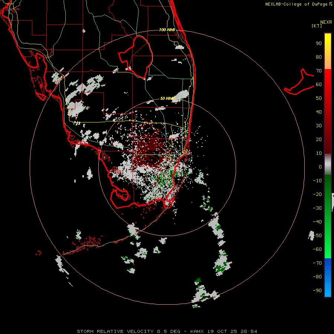
Task: Click the positive 20 knot scale label
Action: pyautogui.click(x=319, y=139)
